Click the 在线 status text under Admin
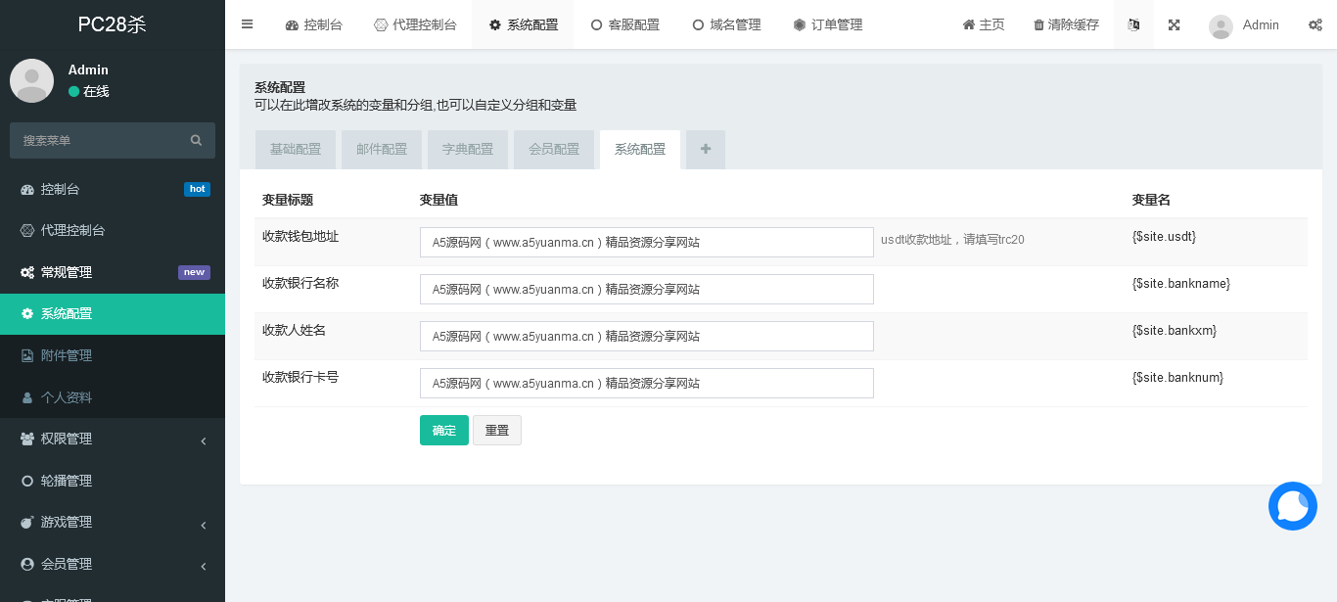This screenshot has height=602, width=1337. [x=96, y=92]
